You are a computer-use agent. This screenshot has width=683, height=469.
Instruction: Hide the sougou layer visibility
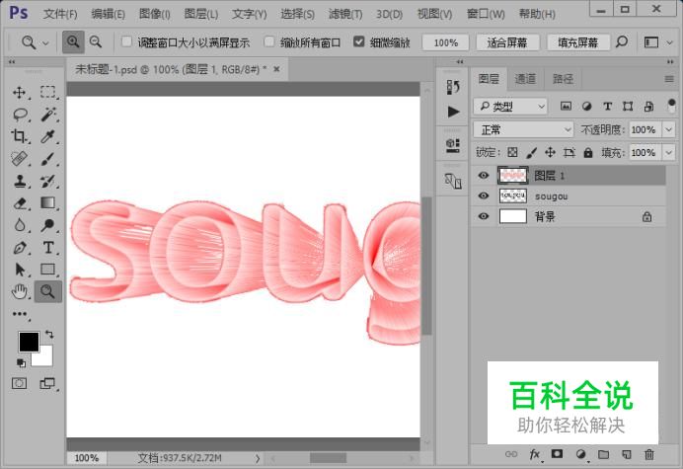pyautogui.click(x=484, y=195)
